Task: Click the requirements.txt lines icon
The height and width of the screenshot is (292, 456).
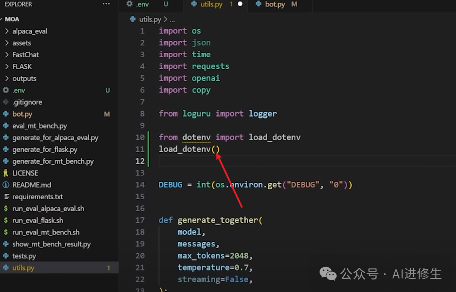Action: (x=6, y=197)
